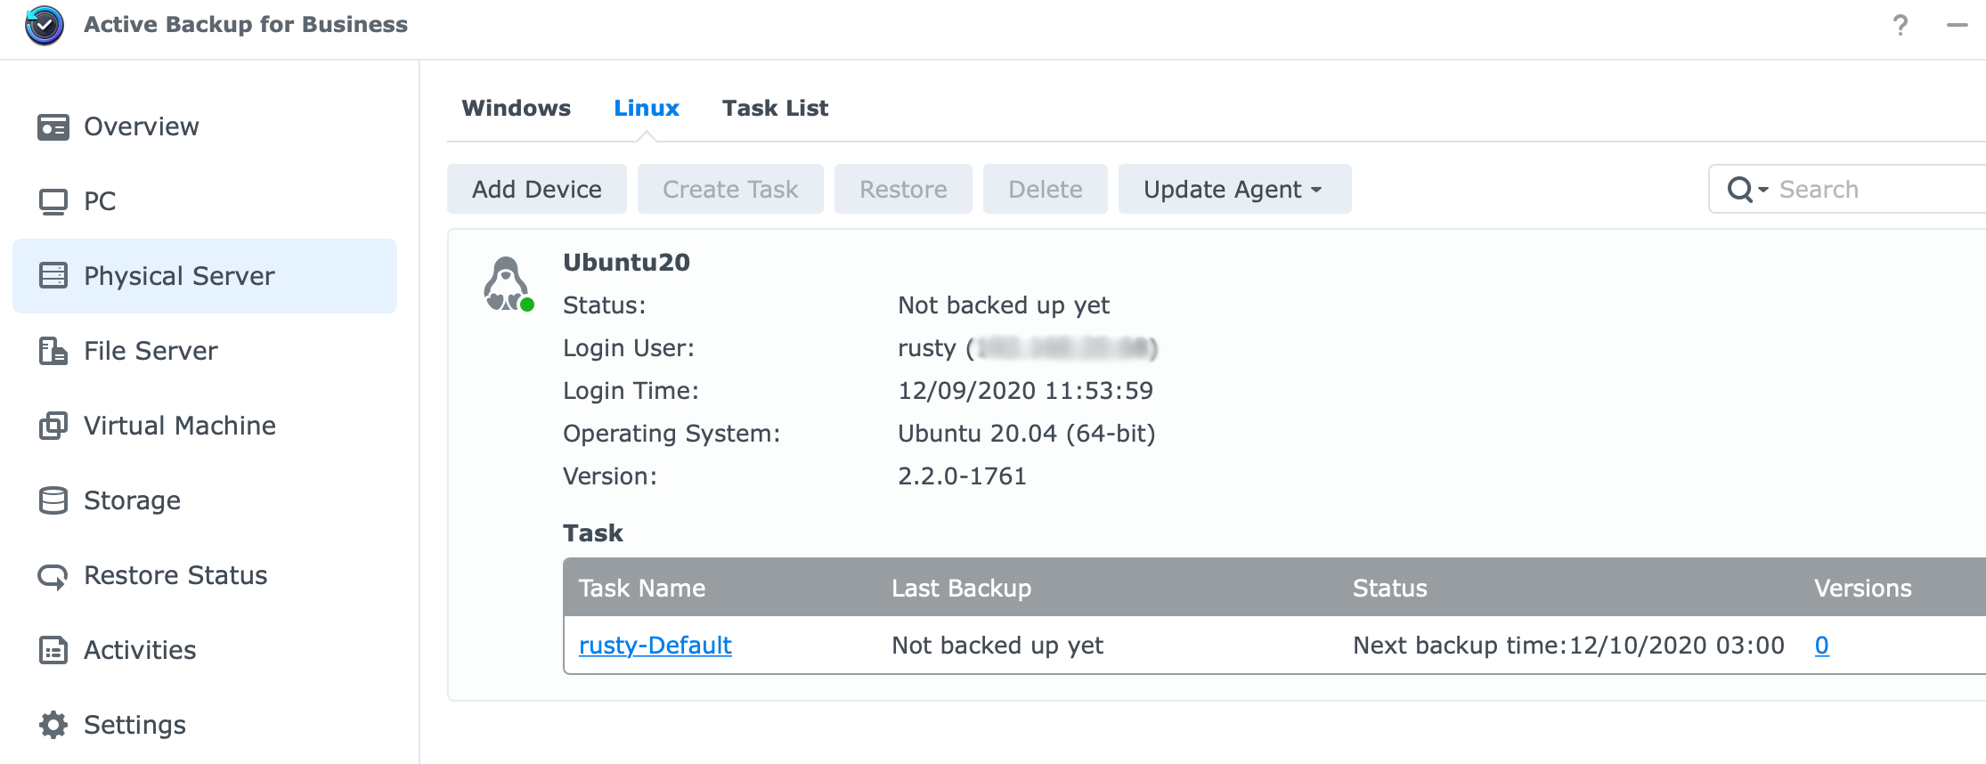The width and height of the screenshot is (1986, 764).
Task: Click the Settings gear icon
Action: (53, 725)
